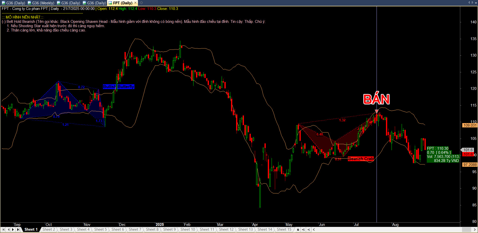478x233 pixels.
Task: Click the new chart tab plus icon
Action: coord(141,3)
